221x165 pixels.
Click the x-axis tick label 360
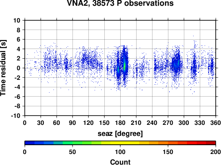click(x=216, y=123)
